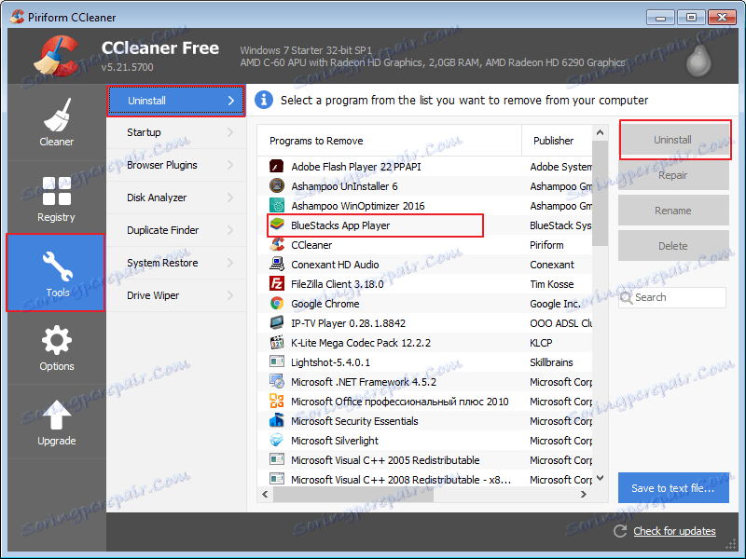Click the horizontal scrollbar left arrow
This screenshot has height=559, width=746.
point(265,495)
